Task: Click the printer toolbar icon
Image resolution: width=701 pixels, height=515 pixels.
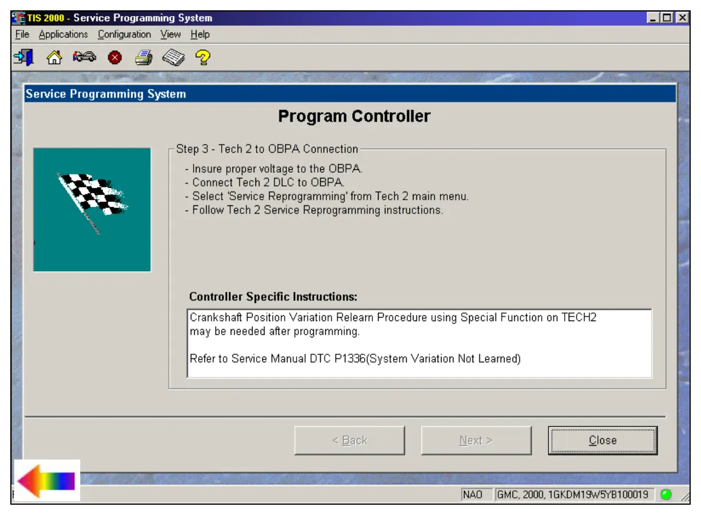Action: 144,58
